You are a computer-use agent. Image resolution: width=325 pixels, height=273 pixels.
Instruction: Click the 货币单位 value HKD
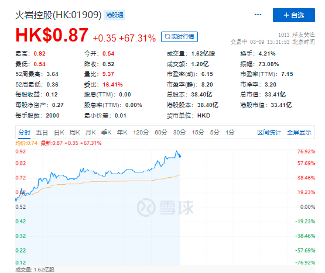(204, 116)
